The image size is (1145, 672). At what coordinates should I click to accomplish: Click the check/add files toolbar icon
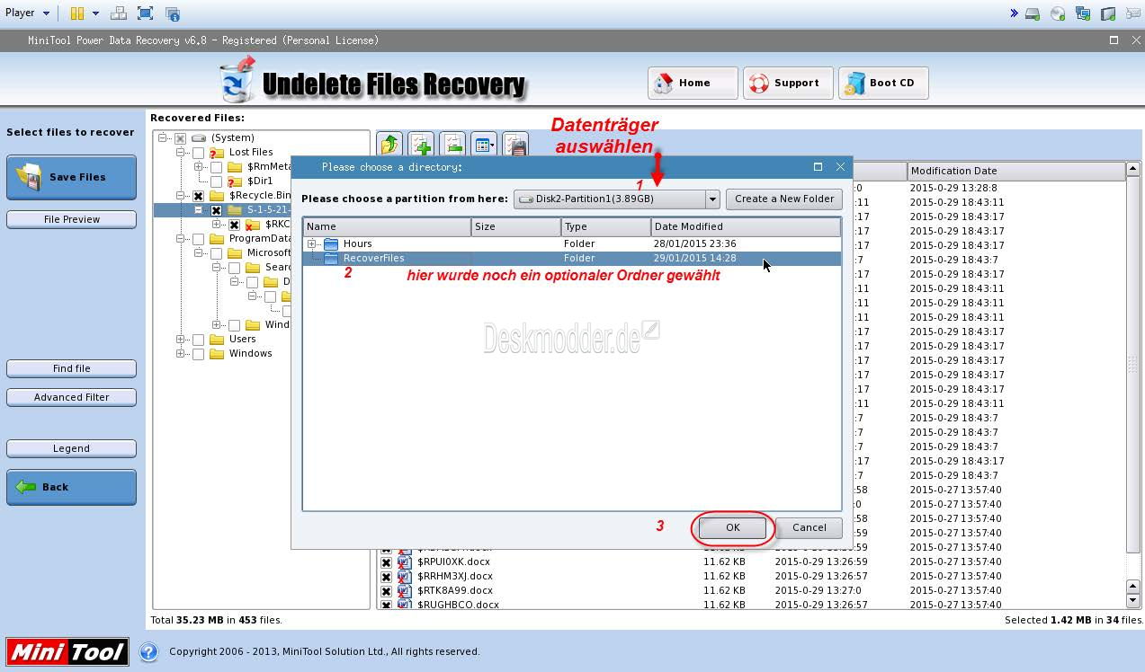[421, 144]
